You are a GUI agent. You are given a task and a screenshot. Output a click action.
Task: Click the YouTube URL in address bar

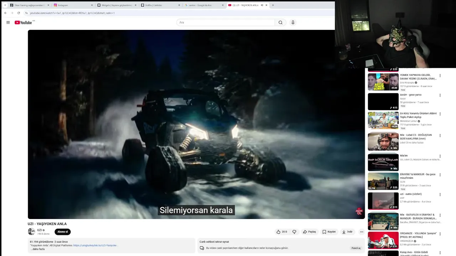(x=72, y=13)
